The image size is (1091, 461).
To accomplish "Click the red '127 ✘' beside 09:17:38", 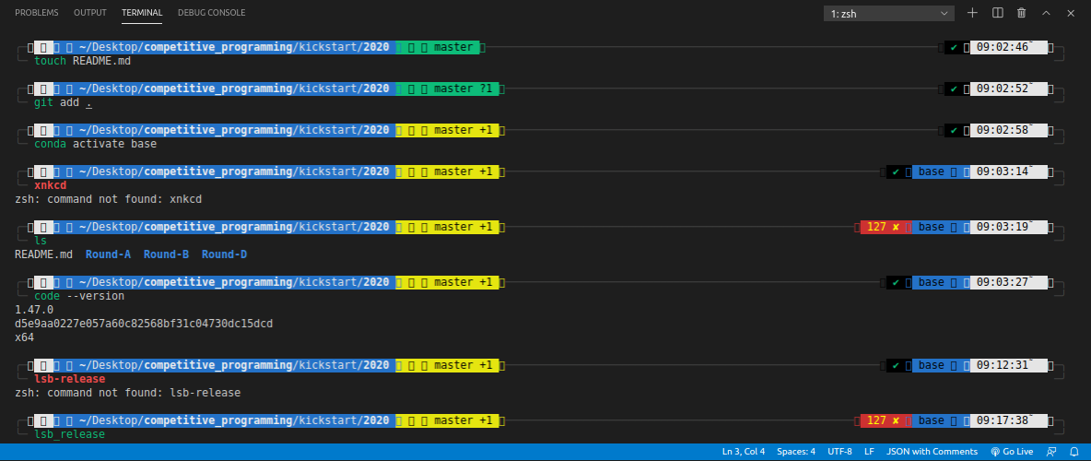I will coord(884,420).
